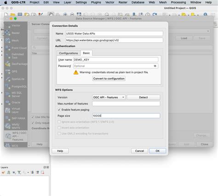Screen dimensions: 218x196
Task: Choose GeoPackage source icon
Action: [7, 64]
